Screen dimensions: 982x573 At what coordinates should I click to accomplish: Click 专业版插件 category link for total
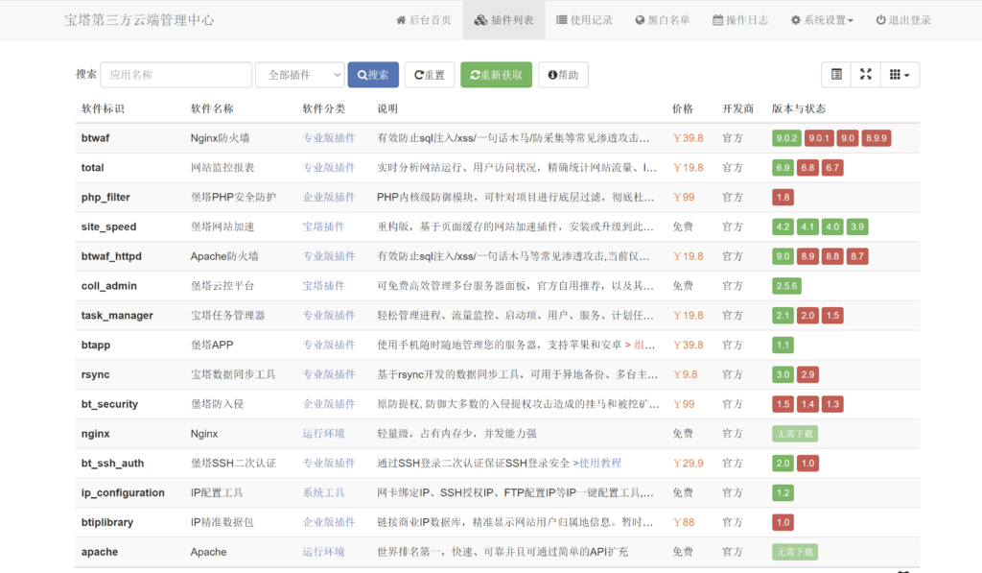pos(329,168)
